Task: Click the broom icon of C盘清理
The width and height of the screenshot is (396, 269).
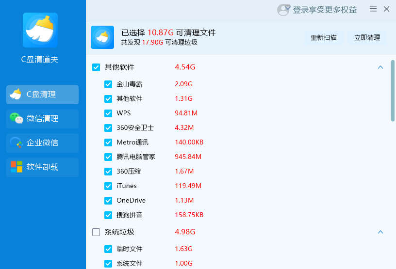Action: [x=16, y=94]
